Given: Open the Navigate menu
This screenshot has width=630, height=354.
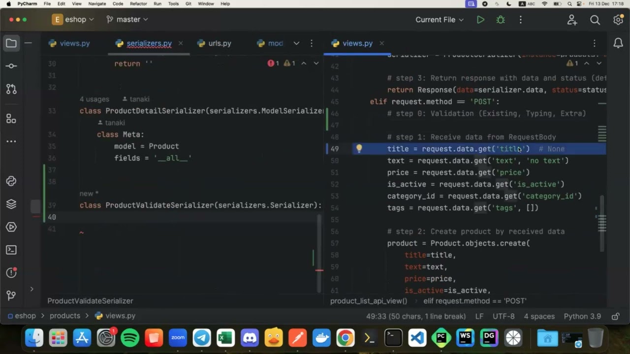Looking at the screenshot, I should [97, 3].
